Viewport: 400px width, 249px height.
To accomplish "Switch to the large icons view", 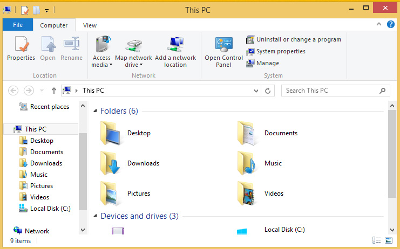I will point(389,240).
